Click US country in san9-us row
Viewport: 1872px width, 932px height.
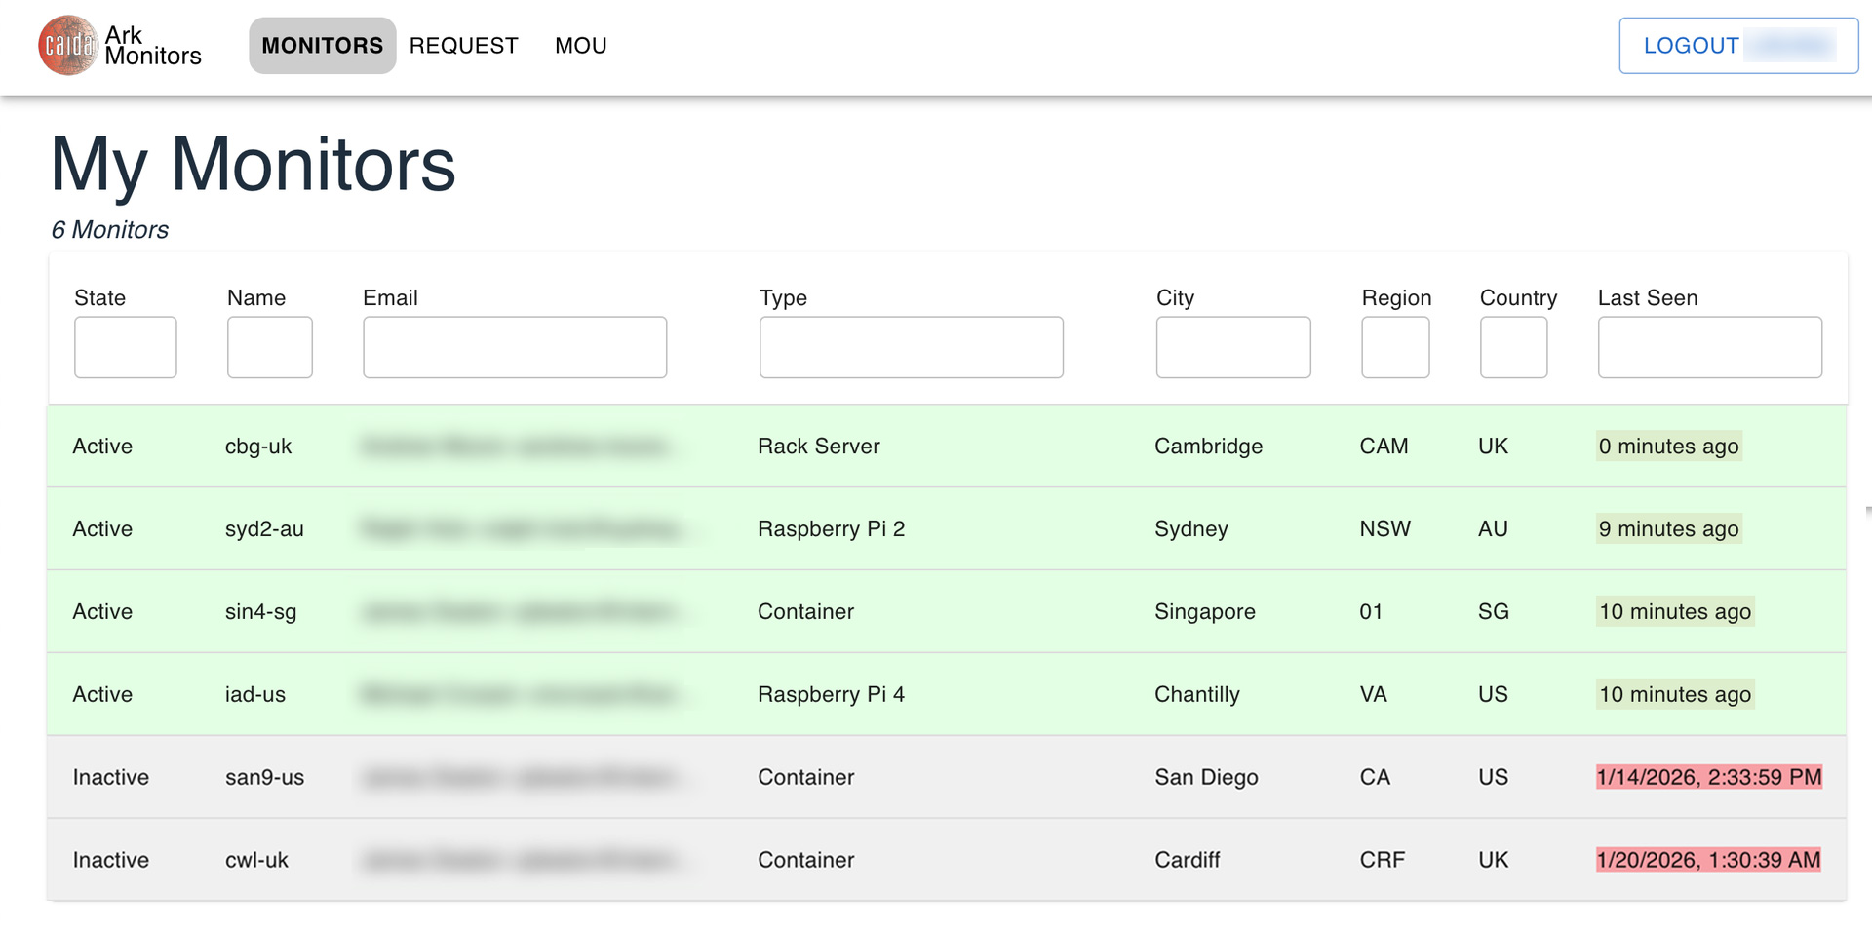(1494, 778)
